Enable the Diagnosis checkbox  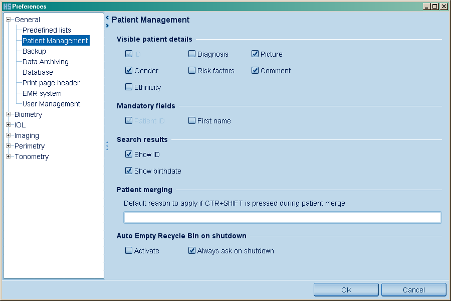tap(192, 54)
